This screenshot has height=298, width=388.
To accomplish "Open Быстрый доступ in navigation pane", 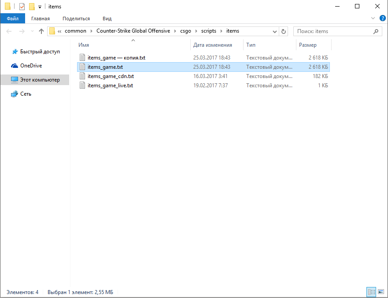I will click(x=40, y=52).
